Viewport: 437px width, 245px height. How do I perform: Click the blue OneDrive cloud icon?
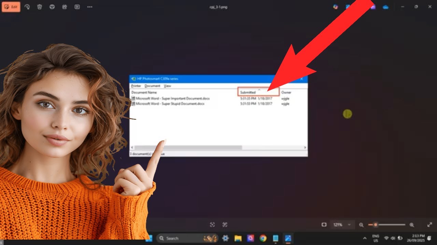tap(386, 7)
